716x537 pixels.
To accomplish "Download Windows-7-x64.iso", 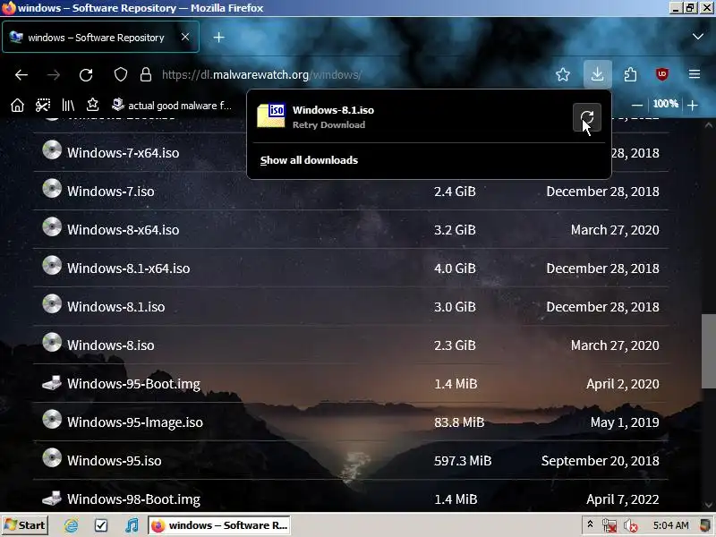I will click(x=123, y=153).
